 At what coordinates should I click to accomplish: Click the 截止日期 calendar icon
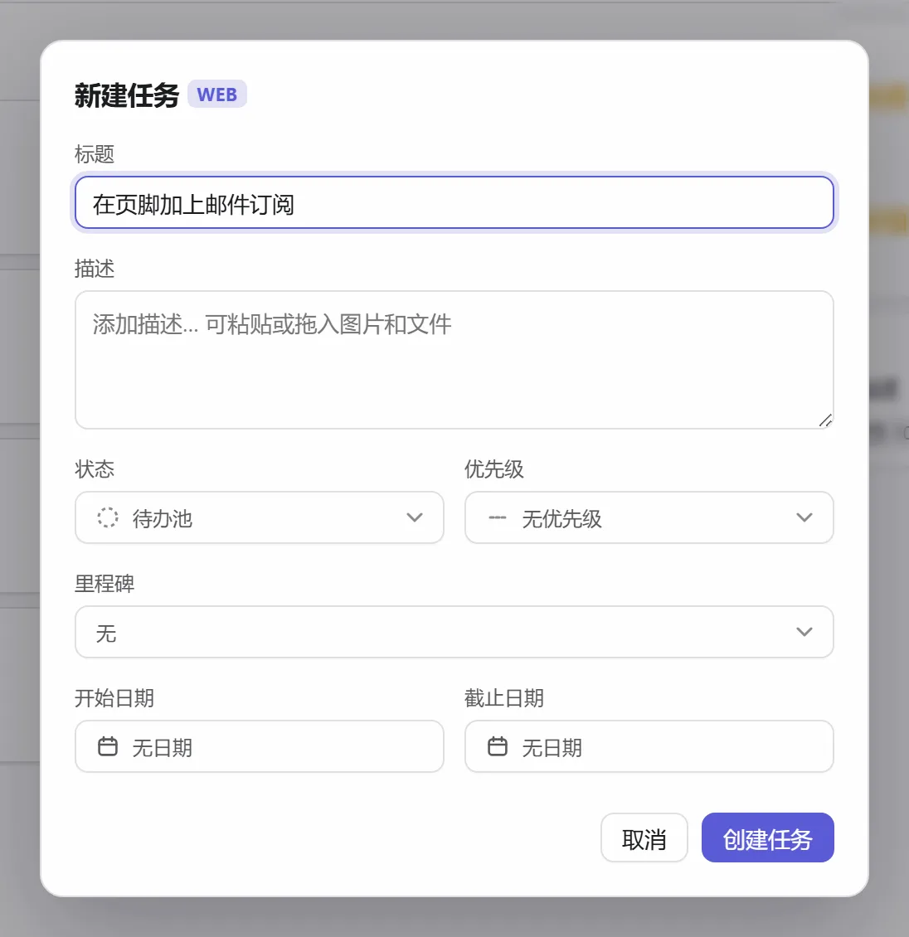(498, 746)
